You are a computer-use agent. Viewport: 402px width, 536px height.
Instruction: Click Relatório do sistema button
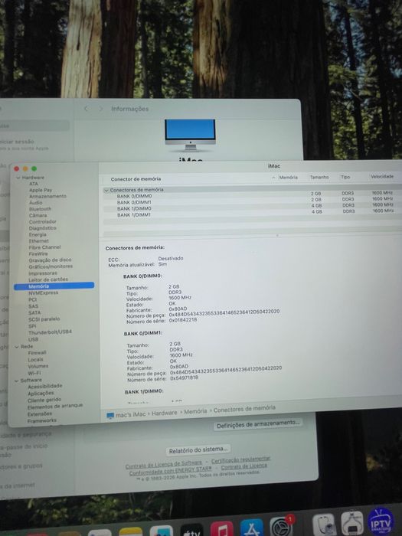pos(198,450)
